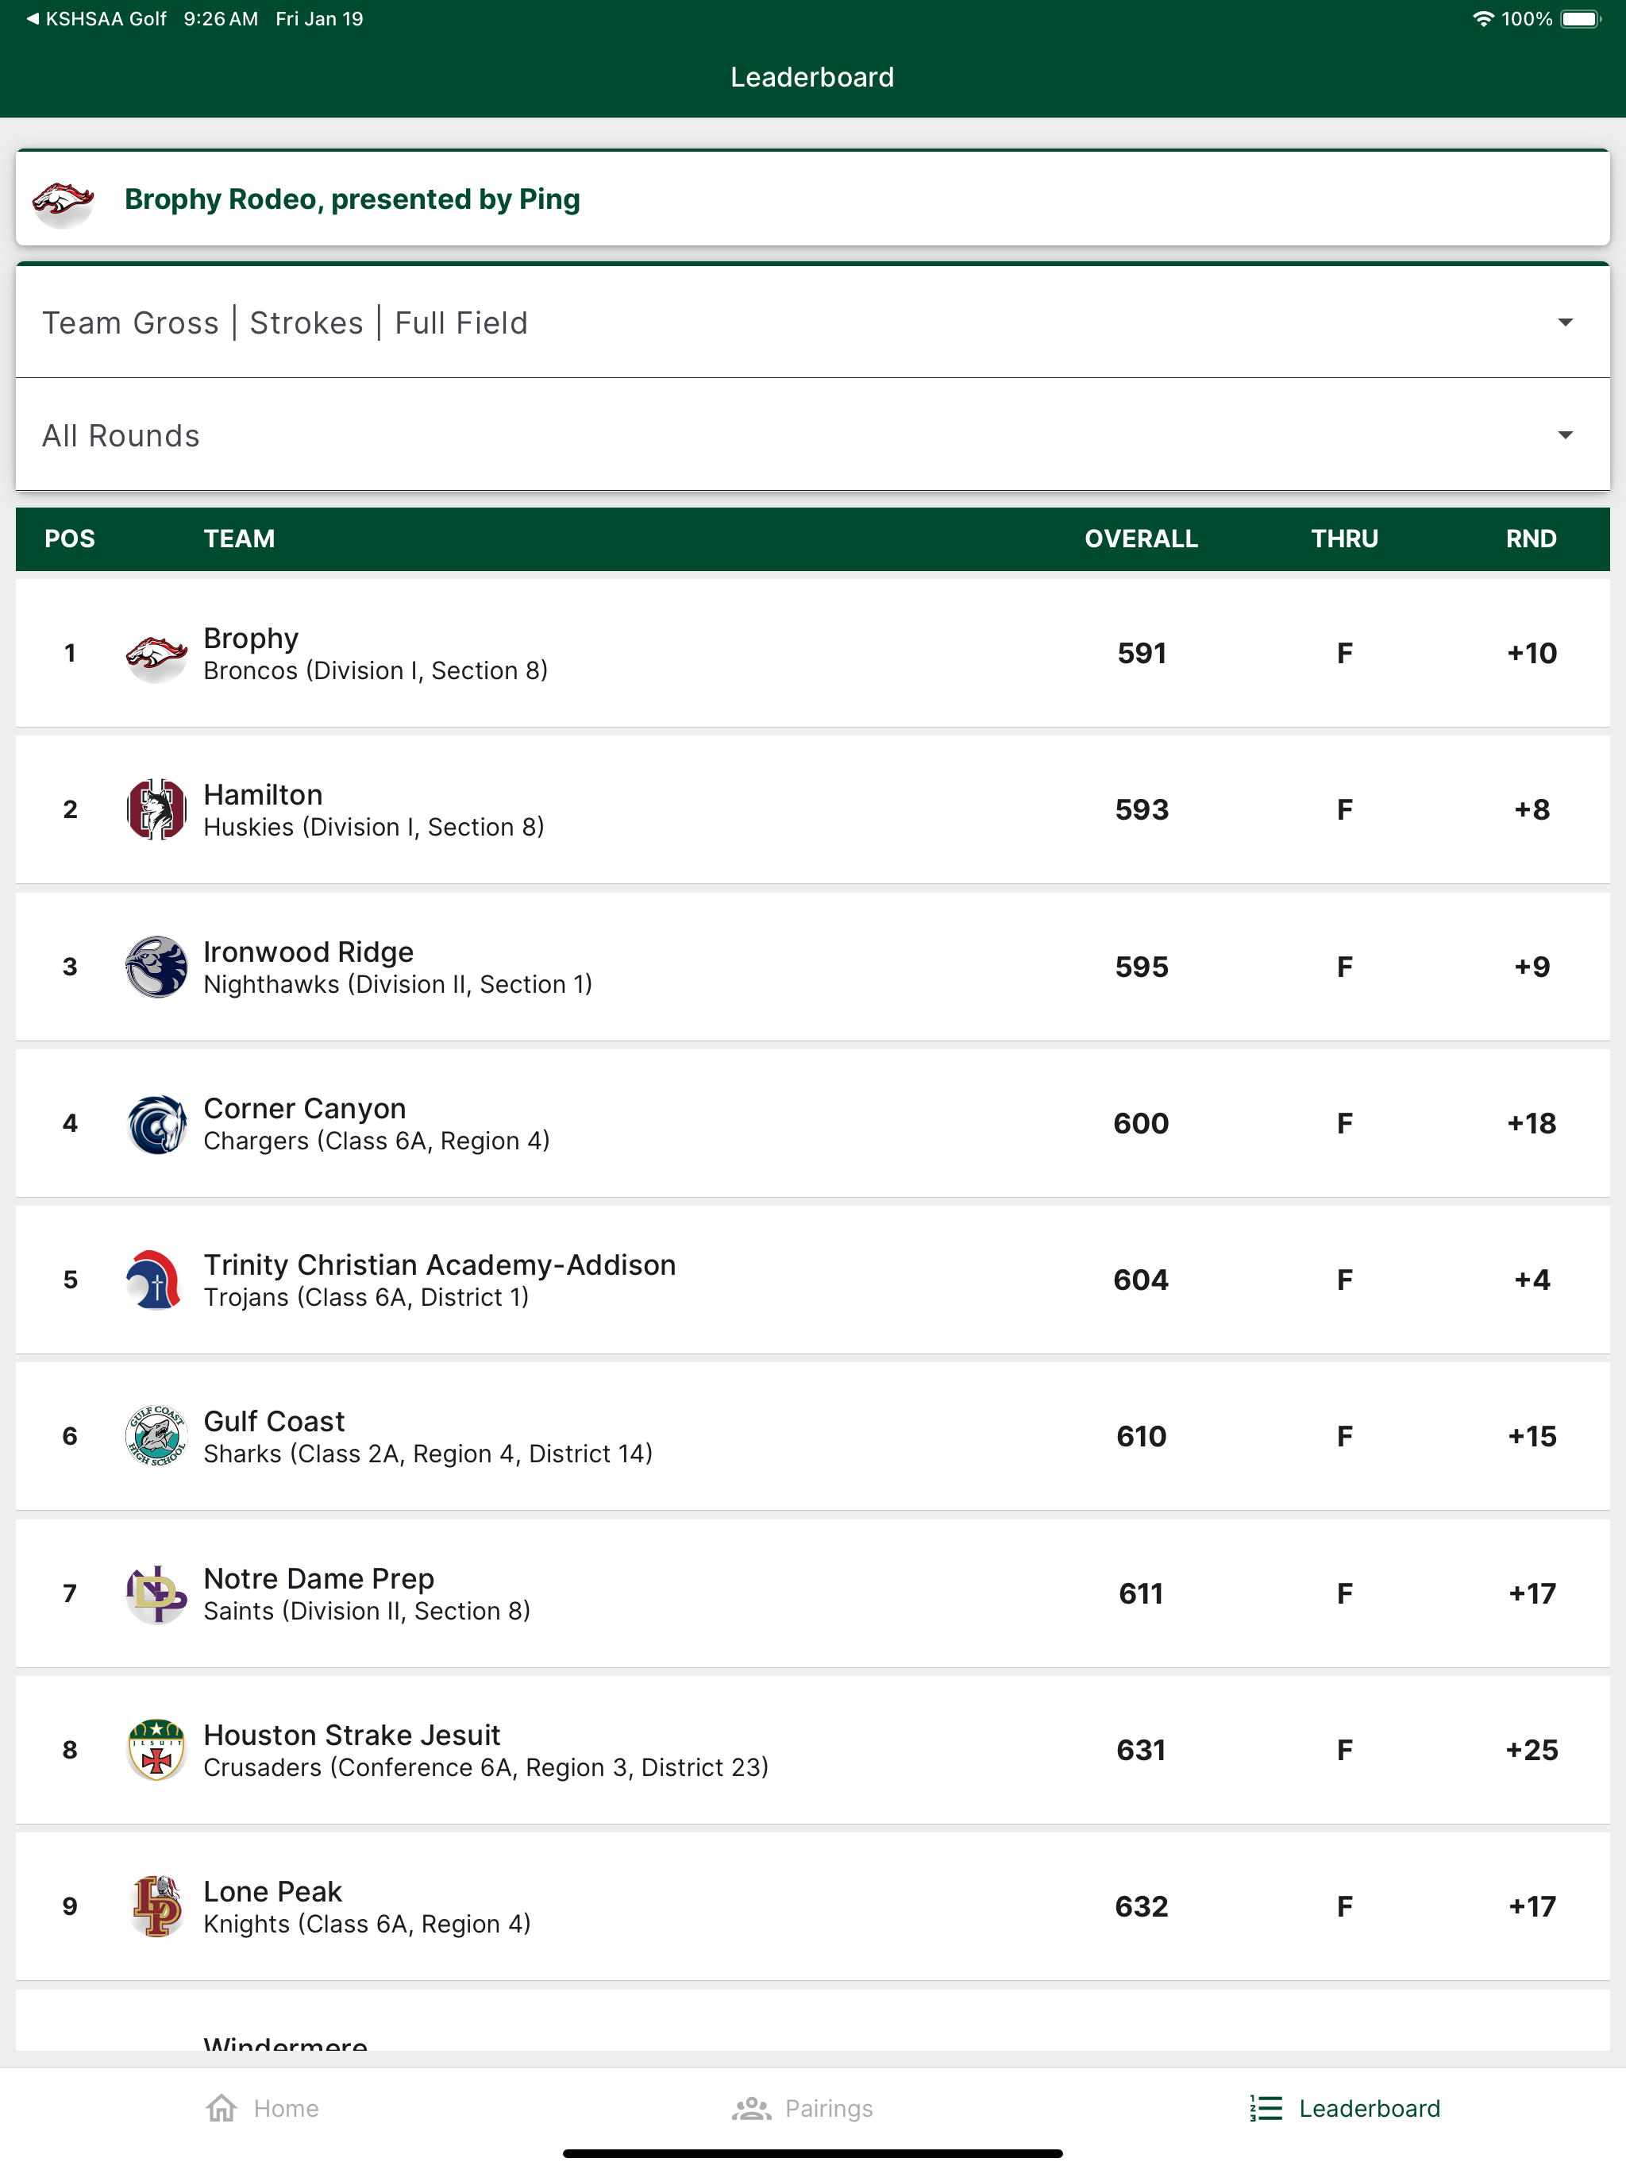
Task: Go back to KSHSAA Golf app
Action: click(96, 18)
